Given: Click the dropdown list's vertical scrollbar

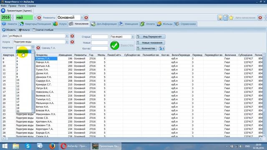Looking at the screenshot, I should (x=33, y=81).
